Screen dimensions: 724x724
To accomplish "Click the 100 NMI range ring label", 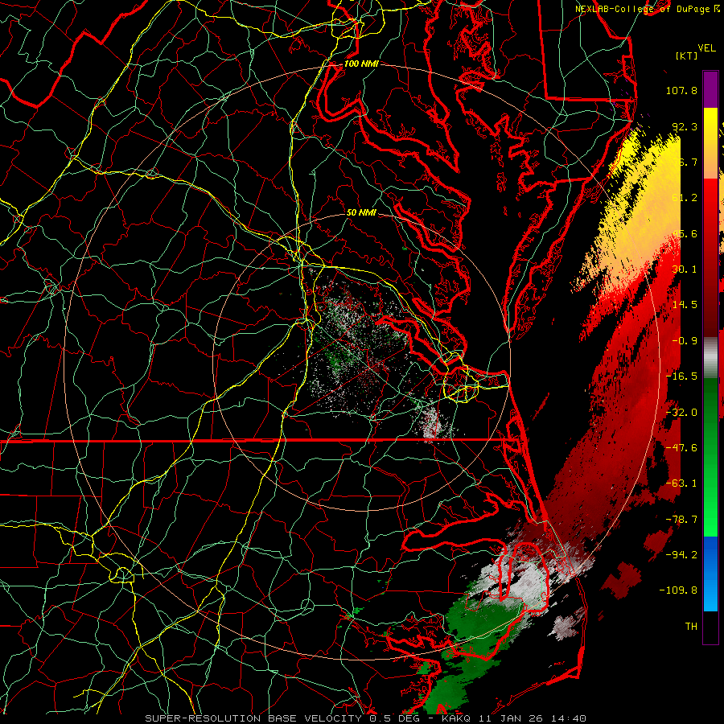I will pyautogui.click(x=361, y=64).
